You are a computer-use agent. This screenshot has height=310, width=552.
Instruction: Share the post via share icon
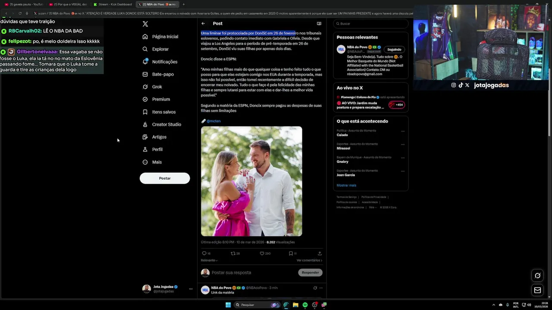[320, 254]
